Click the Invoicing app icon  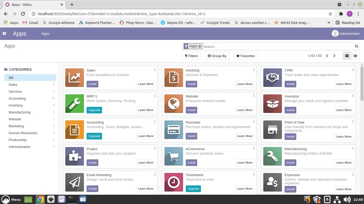click(174, 78)
